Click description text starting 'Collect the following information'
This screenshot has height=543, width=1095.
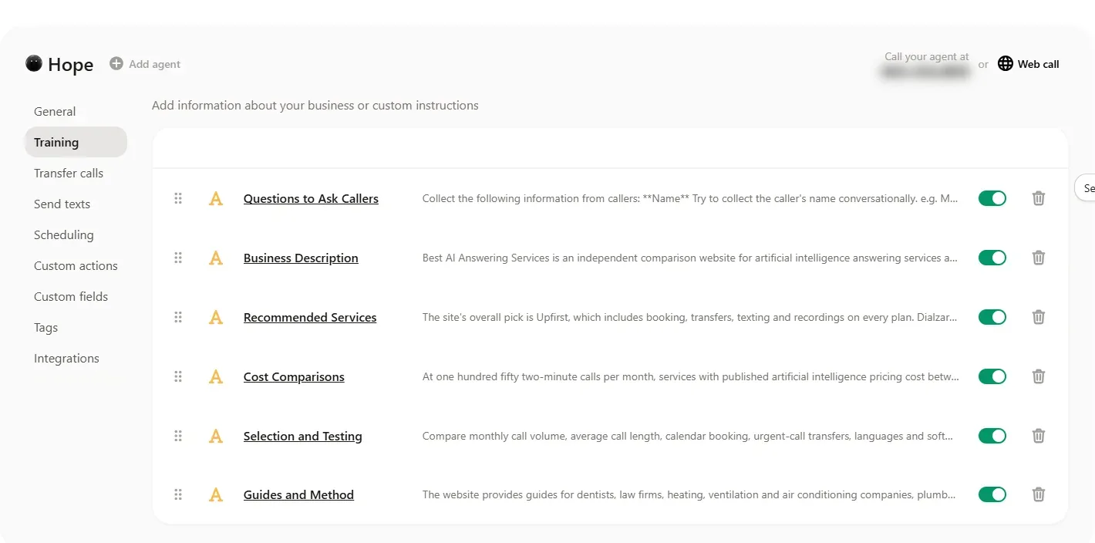(x=690, y=198)
